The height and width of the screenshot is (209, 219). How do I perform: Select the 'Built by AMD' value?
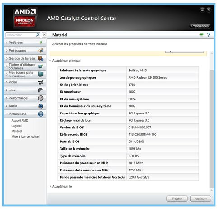[x=138, y=71]
